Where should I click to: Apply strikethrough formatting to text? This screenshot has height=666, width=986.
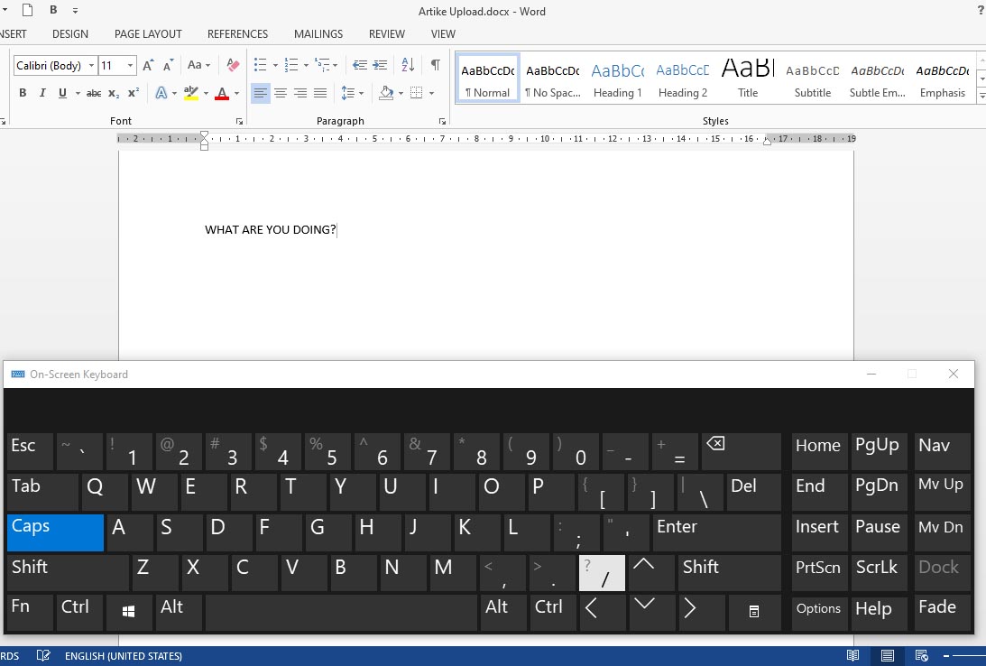[94, 93]
